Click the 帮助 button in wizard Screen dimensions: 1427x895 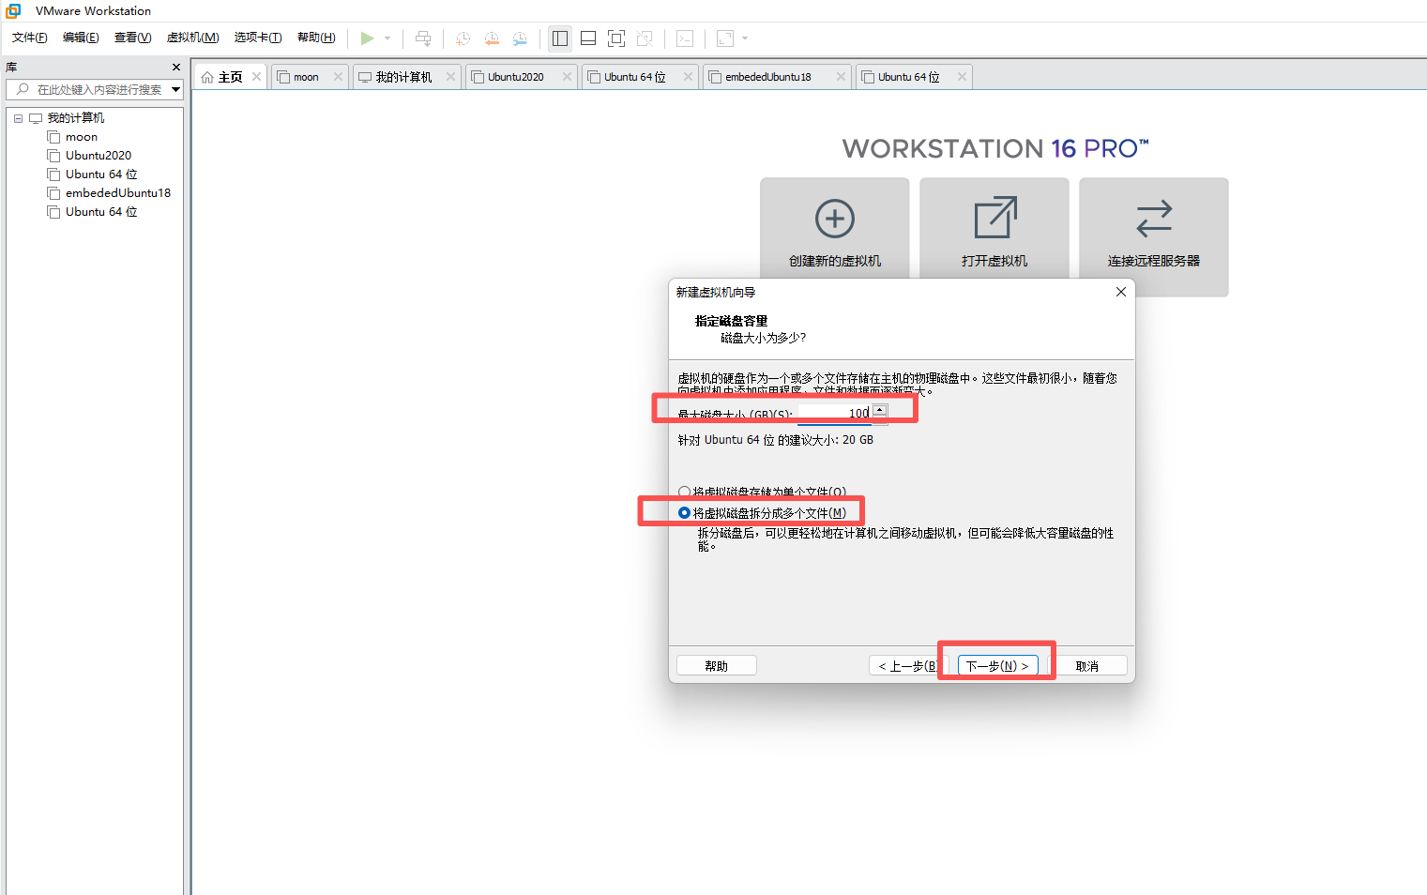click(x=716, y=666)
